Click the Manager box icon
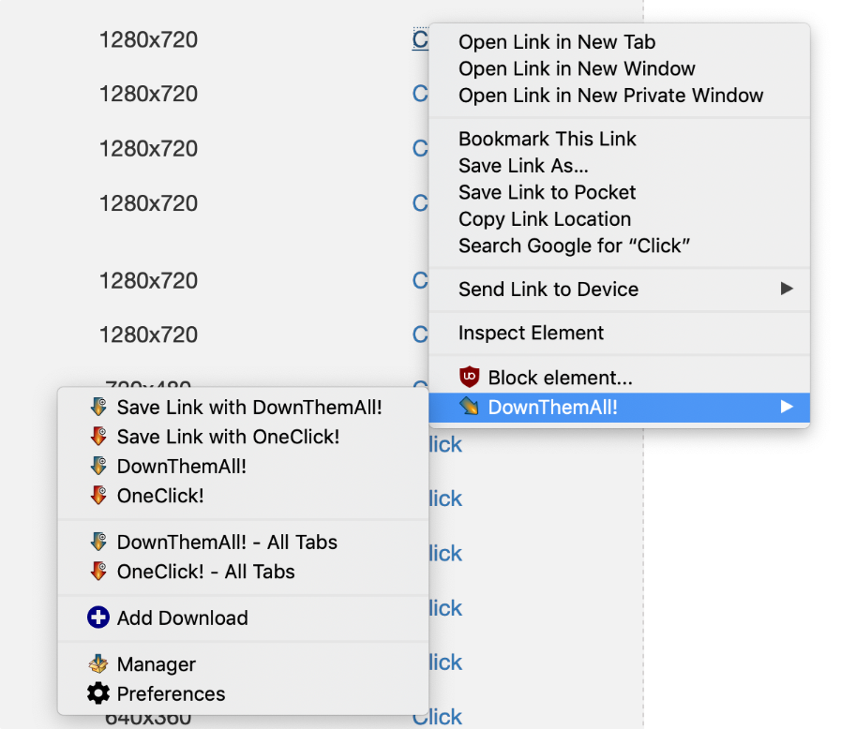 click(x=98, y=663)
